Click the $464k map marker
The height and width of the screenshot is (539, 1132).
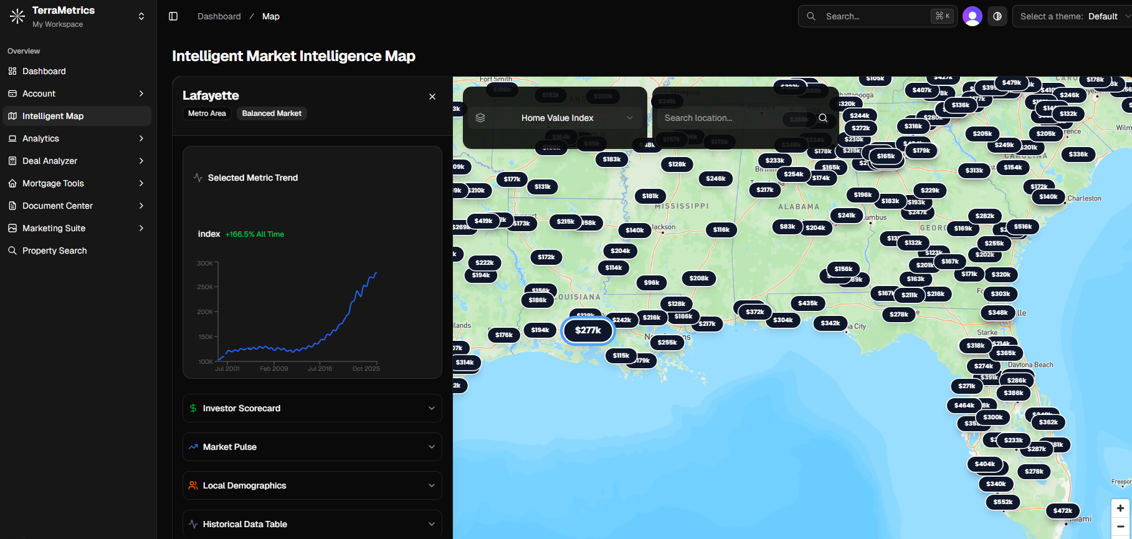[x=964, y=405]
